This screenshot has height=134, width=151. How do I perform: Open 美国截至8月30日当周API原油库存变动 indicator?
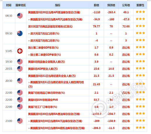pos(54,12)
